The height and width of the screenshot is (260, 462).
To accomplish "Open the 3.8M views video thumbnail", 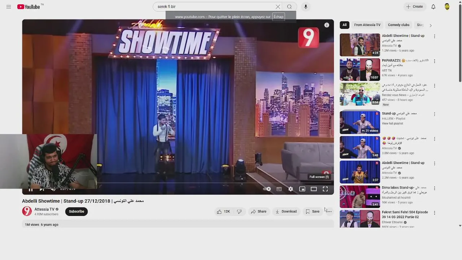I will tap(360, 147).
